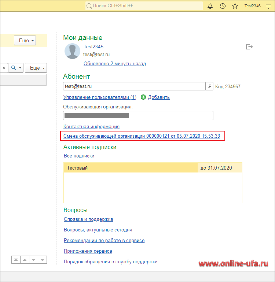
Task: Jump to last record arrow
Action: coord(42,260)
